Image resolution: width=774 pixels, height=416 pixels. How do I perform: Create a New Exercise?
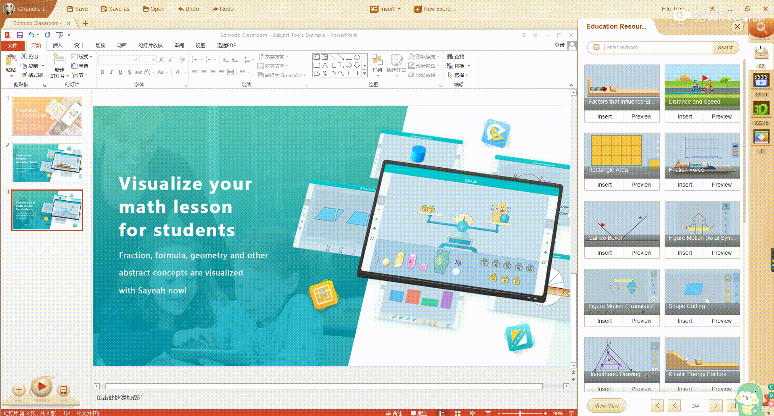click(435, 9)
